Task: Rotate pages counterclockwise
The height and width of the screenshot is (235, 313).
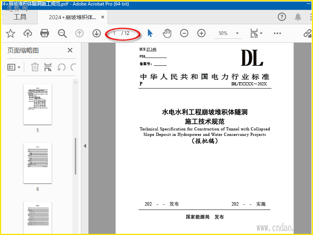Action: click(x=61, y=67)
